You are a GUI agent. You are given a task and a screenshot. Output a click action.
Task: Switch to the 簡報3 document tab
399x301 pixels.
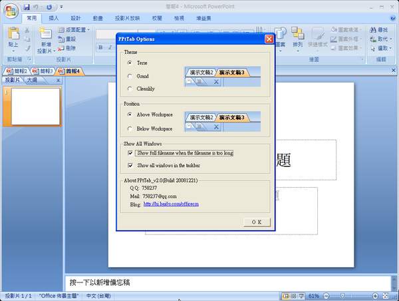tap(43, 71)
